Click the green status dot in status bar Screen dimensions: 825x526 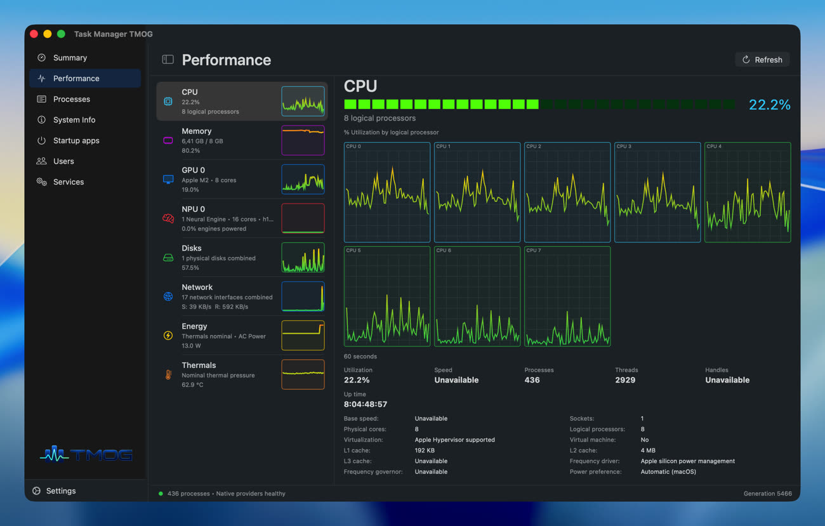click(161, 494)
